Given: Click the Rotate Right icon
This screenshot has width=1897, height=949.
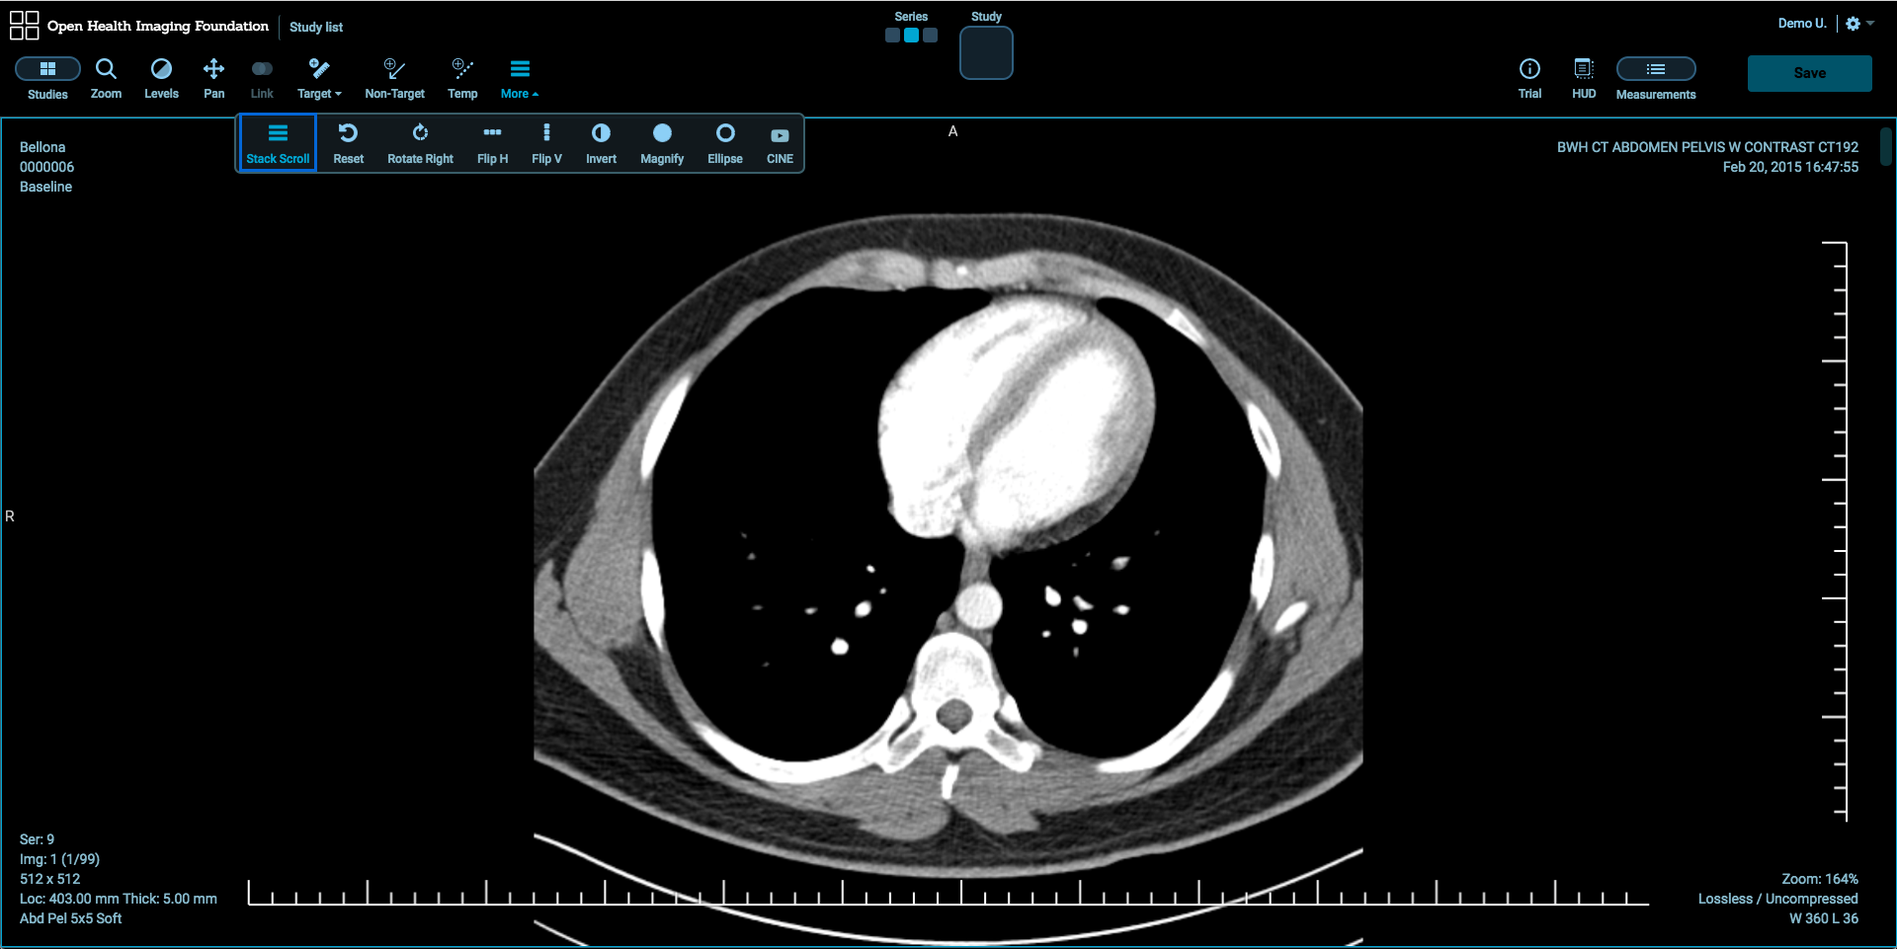Looking at the screenshot, I should [x=420, y=143].
